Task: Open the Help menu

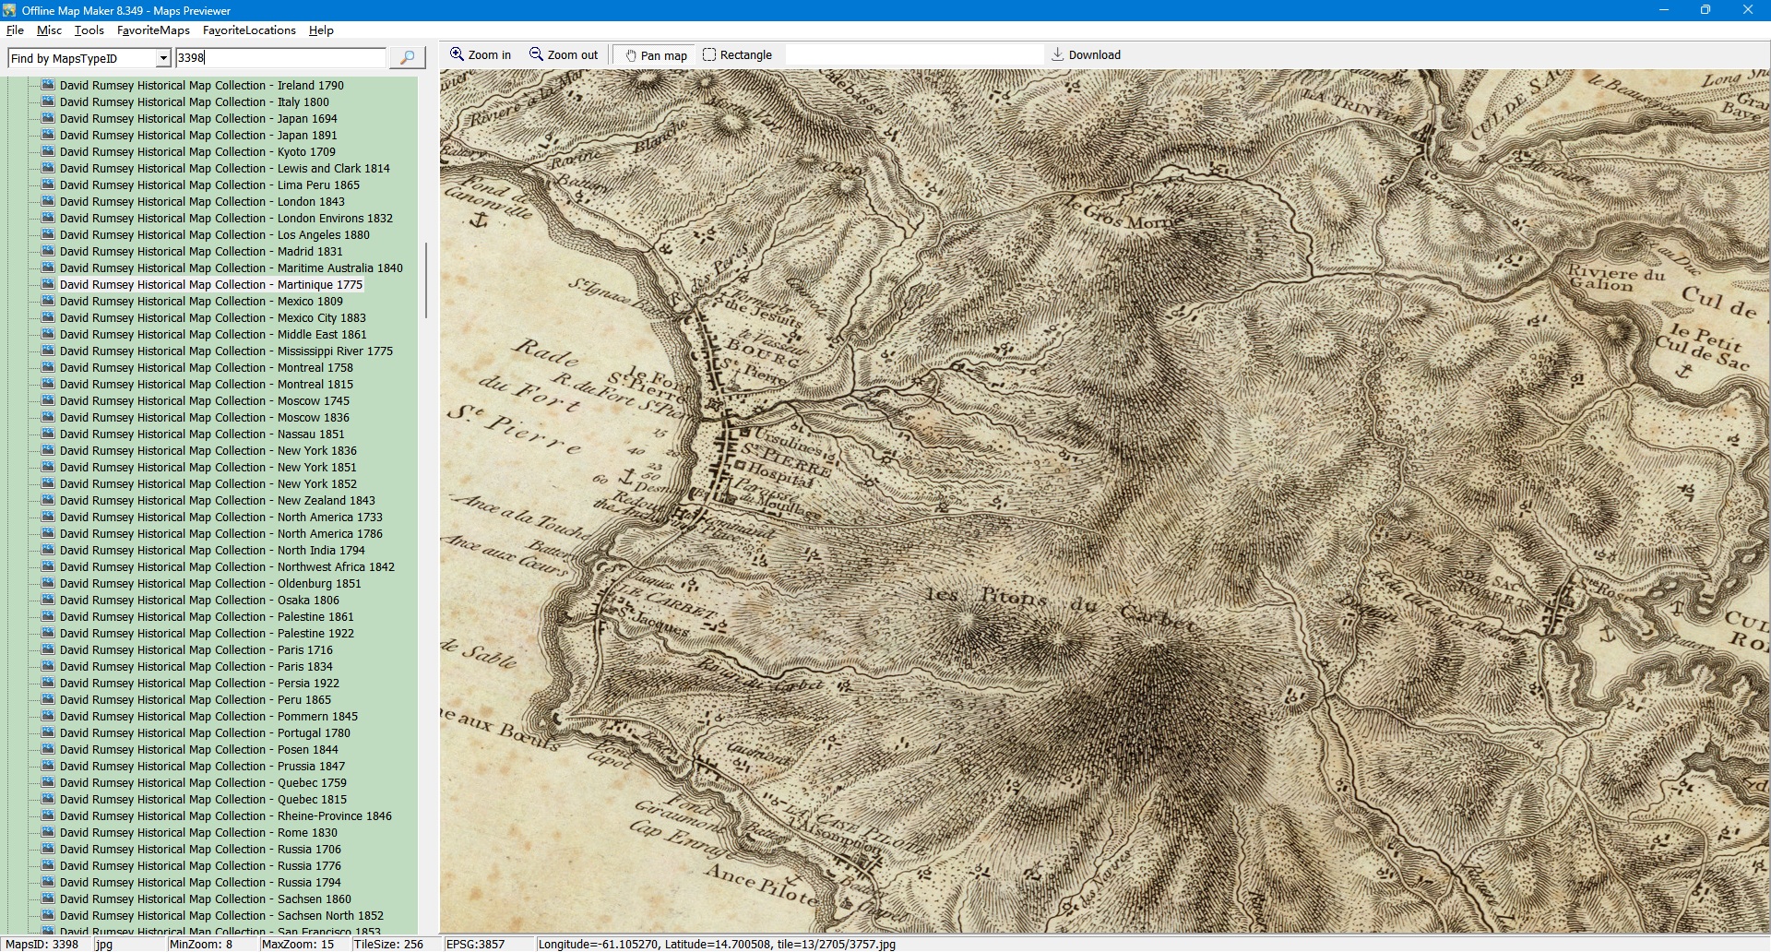Action: 321,30
